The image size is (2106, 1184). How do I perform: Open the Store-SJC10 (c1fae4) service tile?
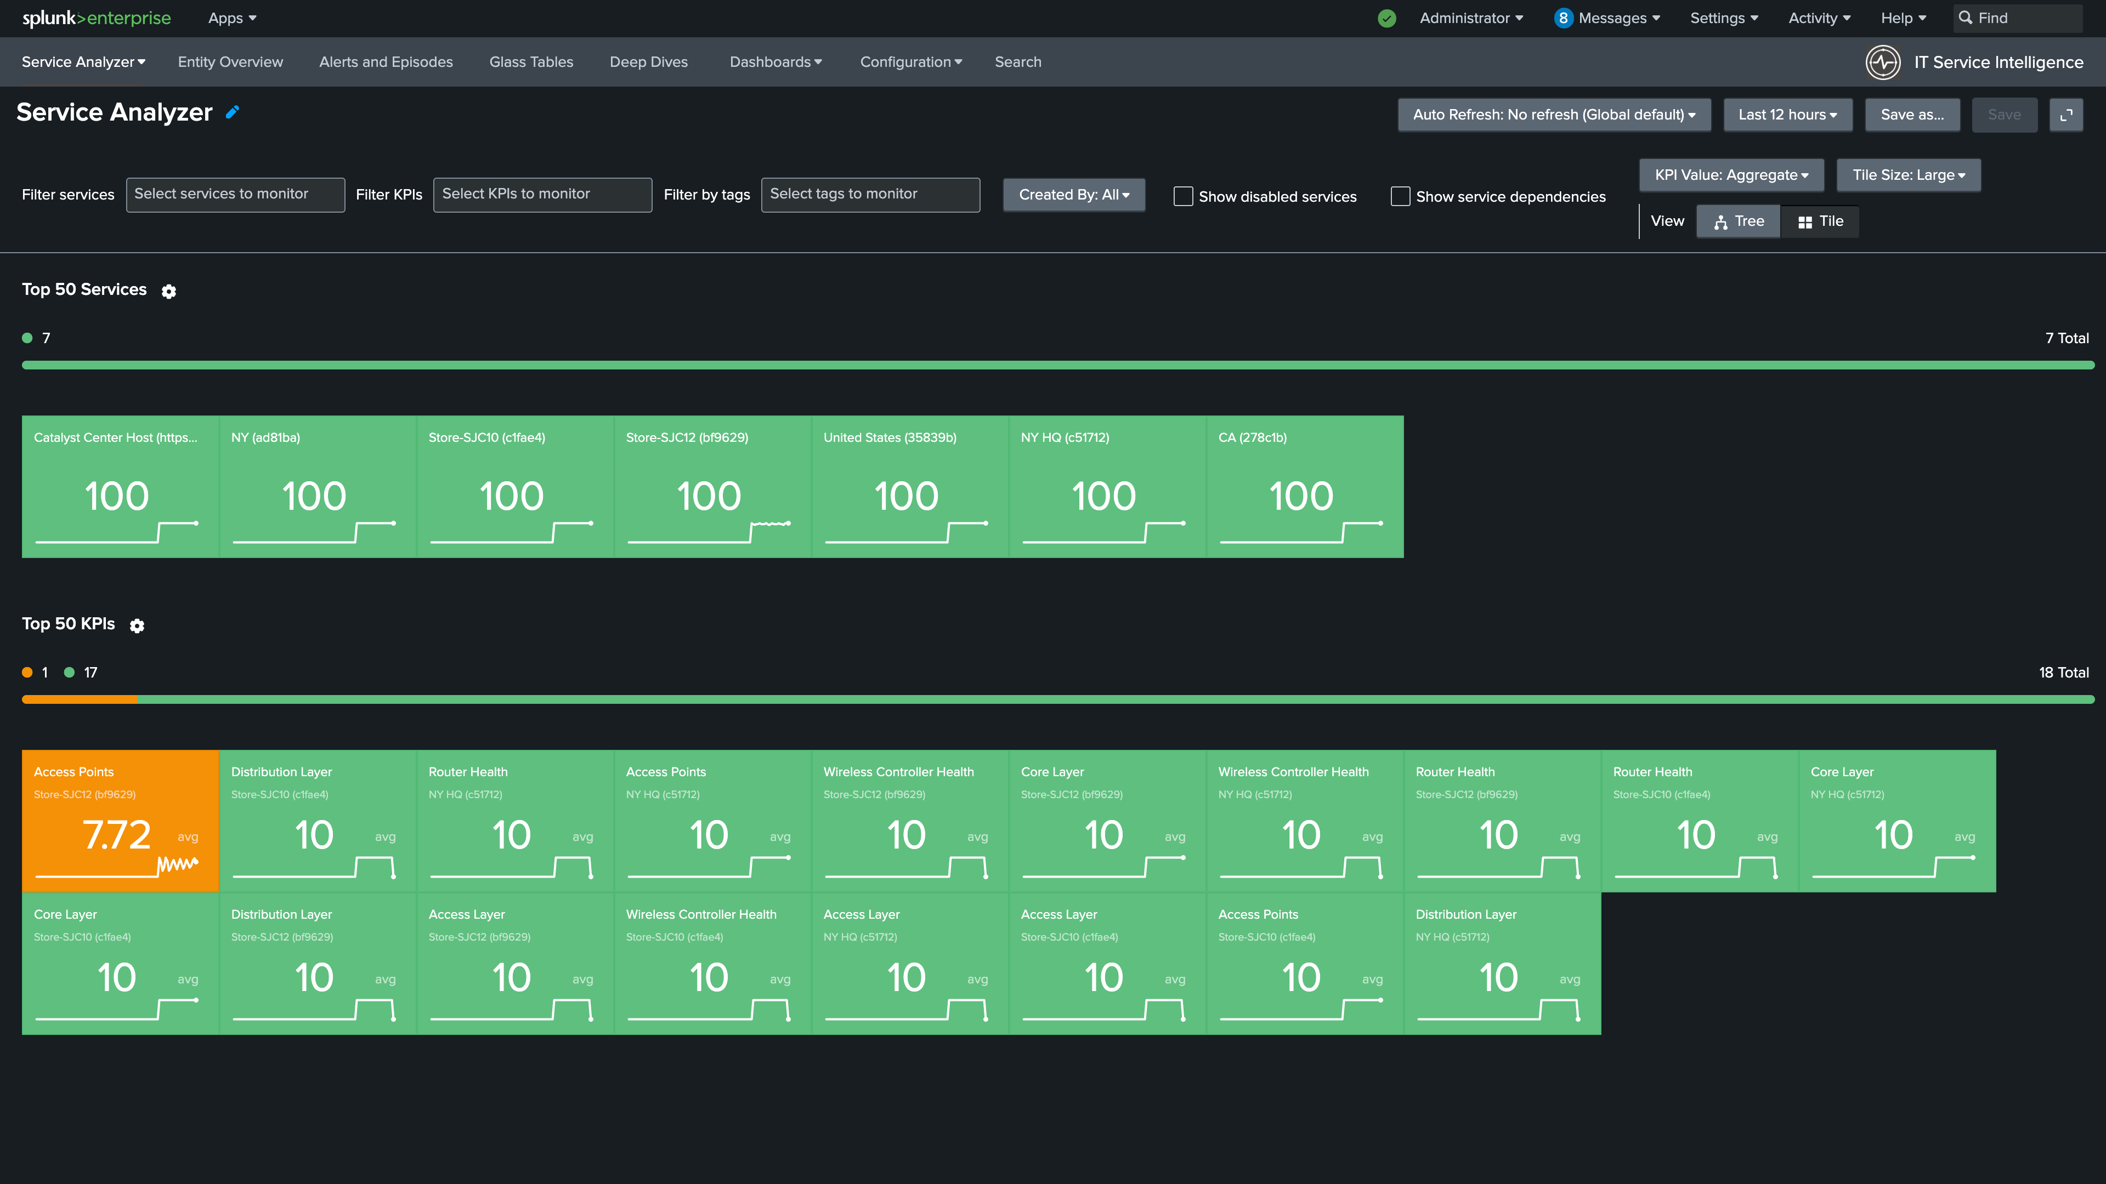tap(515, 487)
